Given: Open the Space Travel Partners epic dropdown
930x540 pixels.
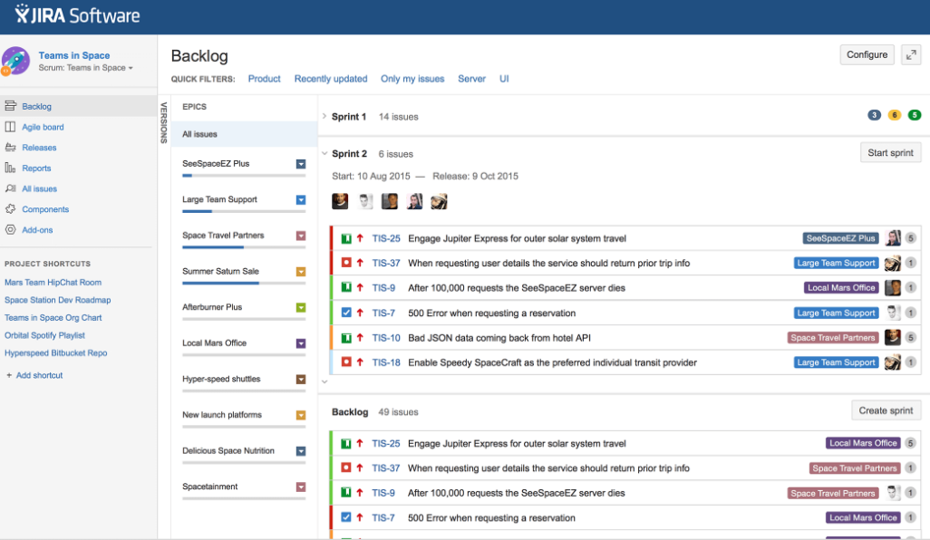Looking at the screenshot, I should point(301,236).
